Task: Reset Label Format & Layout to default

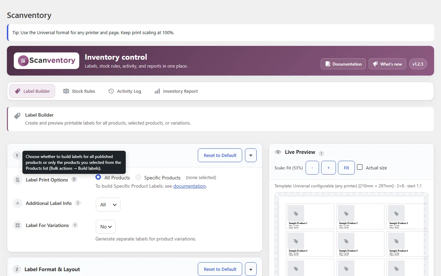Action: tap(220, 269)
